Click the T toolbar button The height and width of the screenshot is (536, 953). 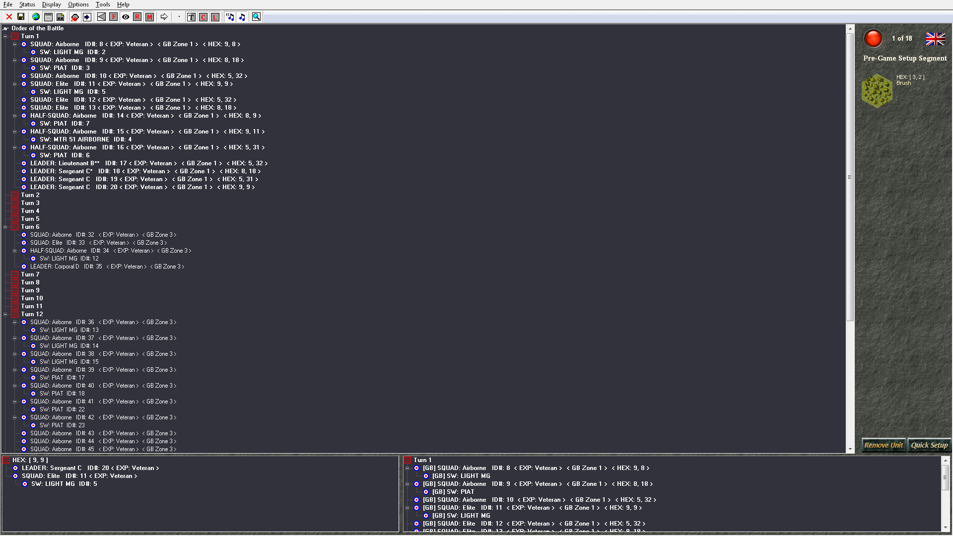pyautogui.click(x=191, y=17)
